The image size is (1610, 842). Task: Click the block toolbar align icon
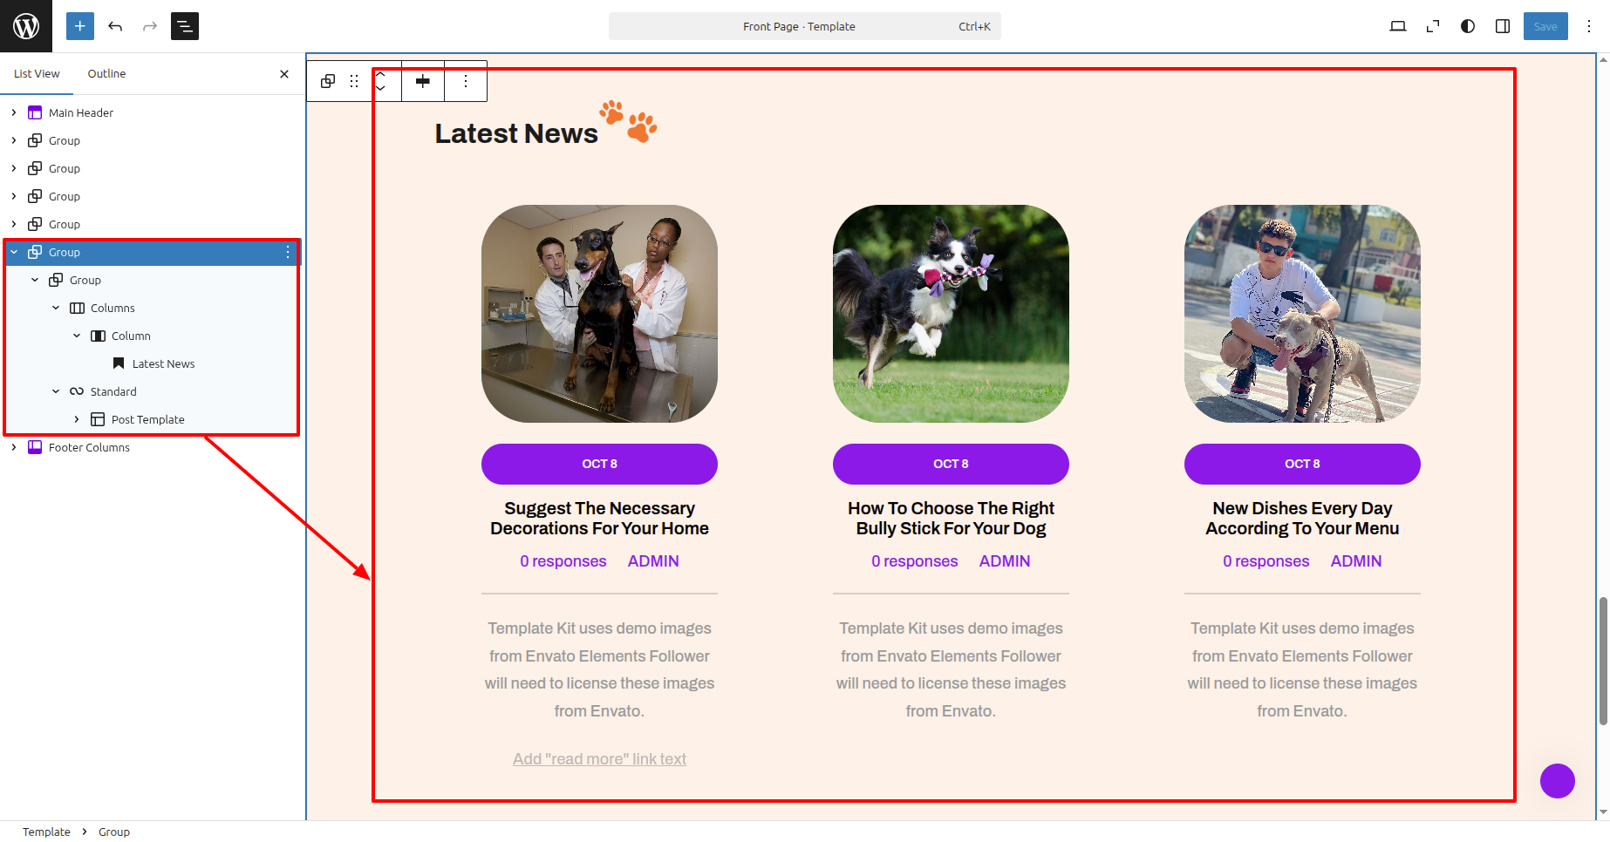point(423,81)
